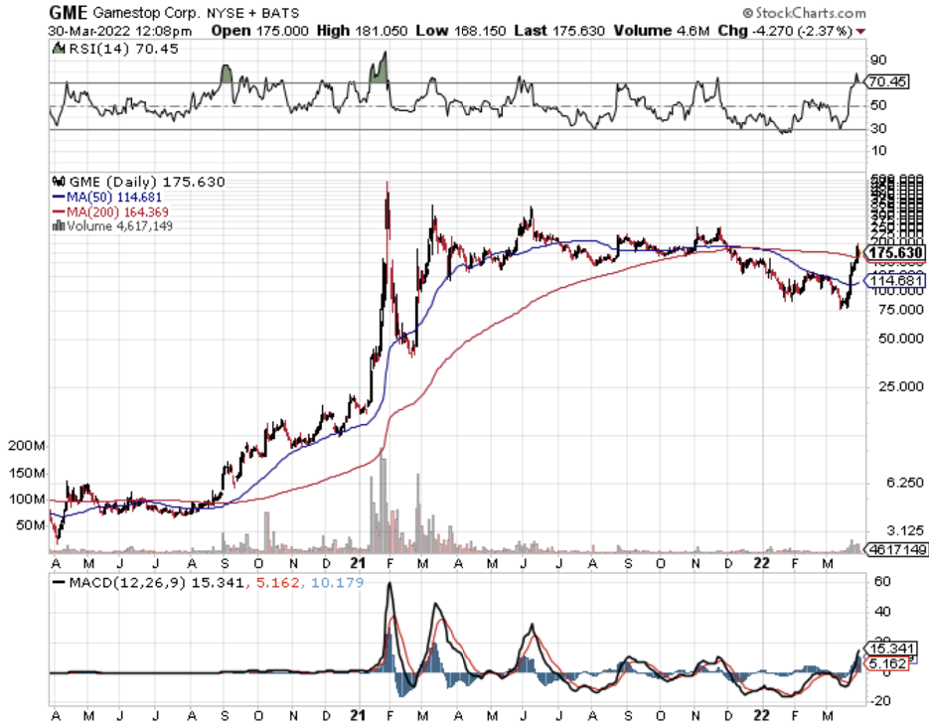This screenshot has height=723, width=930.
Task: Click the 50M volume axis label
Action: pyautogui.click(x=31, y=525)
